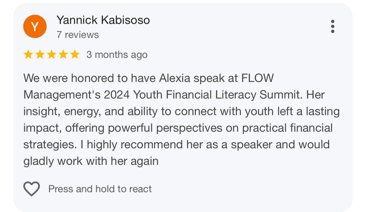
Task: Click the word "FLOW" in the review
Action: point(258,78)
